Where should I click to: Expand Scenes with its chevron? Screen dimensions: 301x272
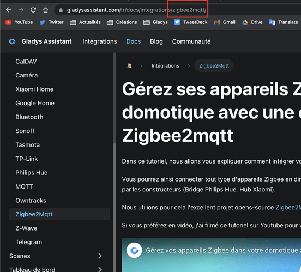pyautogui.click(x=100, y=256)
